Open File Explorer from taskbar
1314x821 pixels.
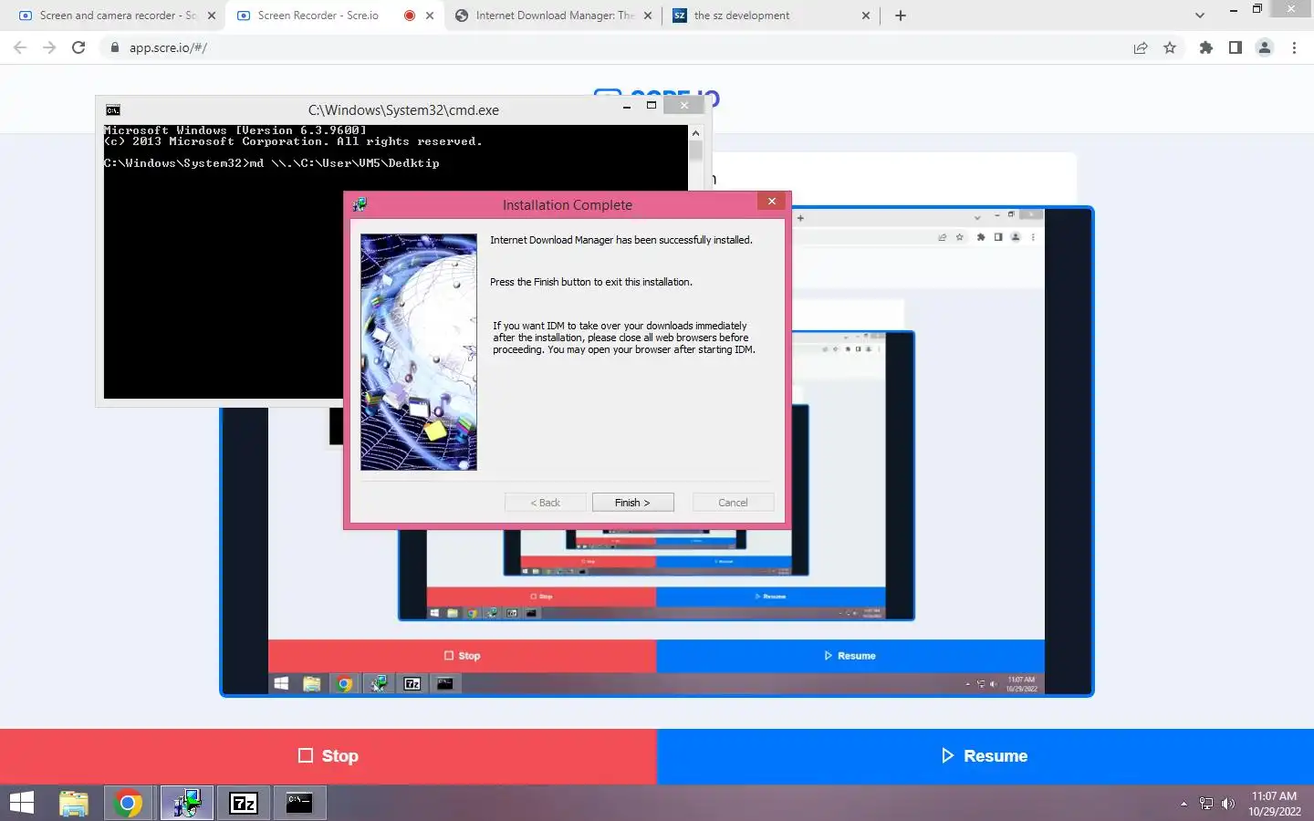(x=74, y=803)
